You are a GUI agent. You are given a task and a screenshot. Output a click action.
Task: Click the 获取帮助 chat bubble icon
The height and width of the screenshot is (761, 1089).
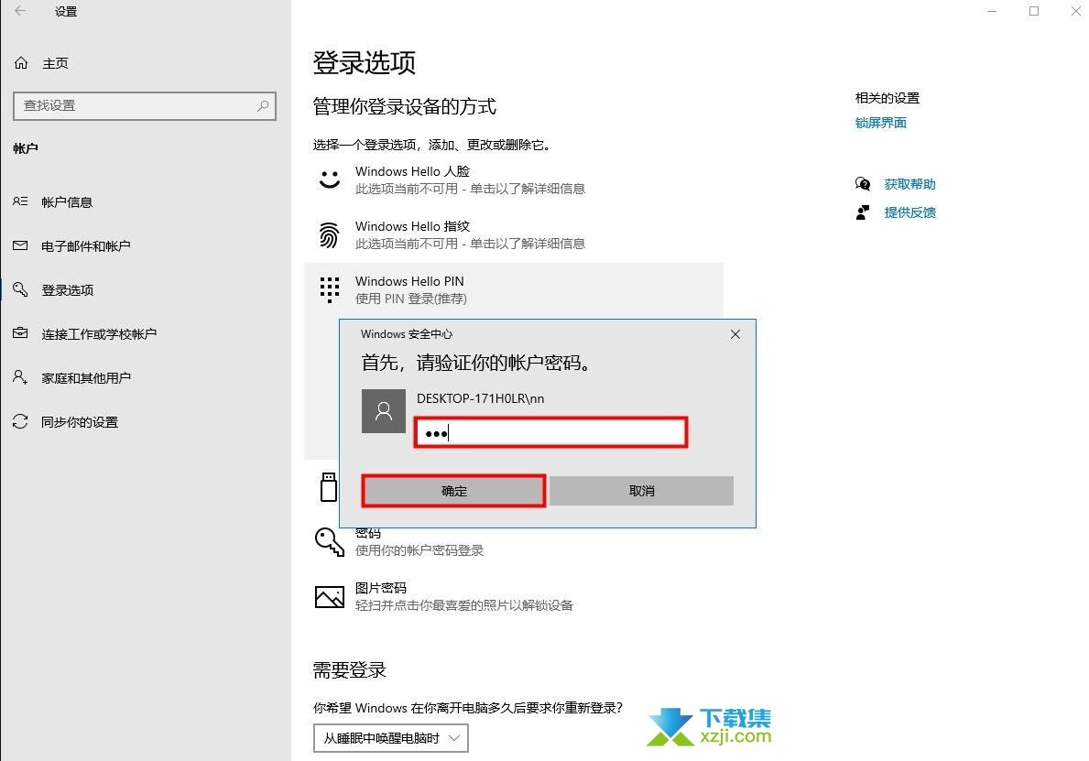tap(863, 184)
